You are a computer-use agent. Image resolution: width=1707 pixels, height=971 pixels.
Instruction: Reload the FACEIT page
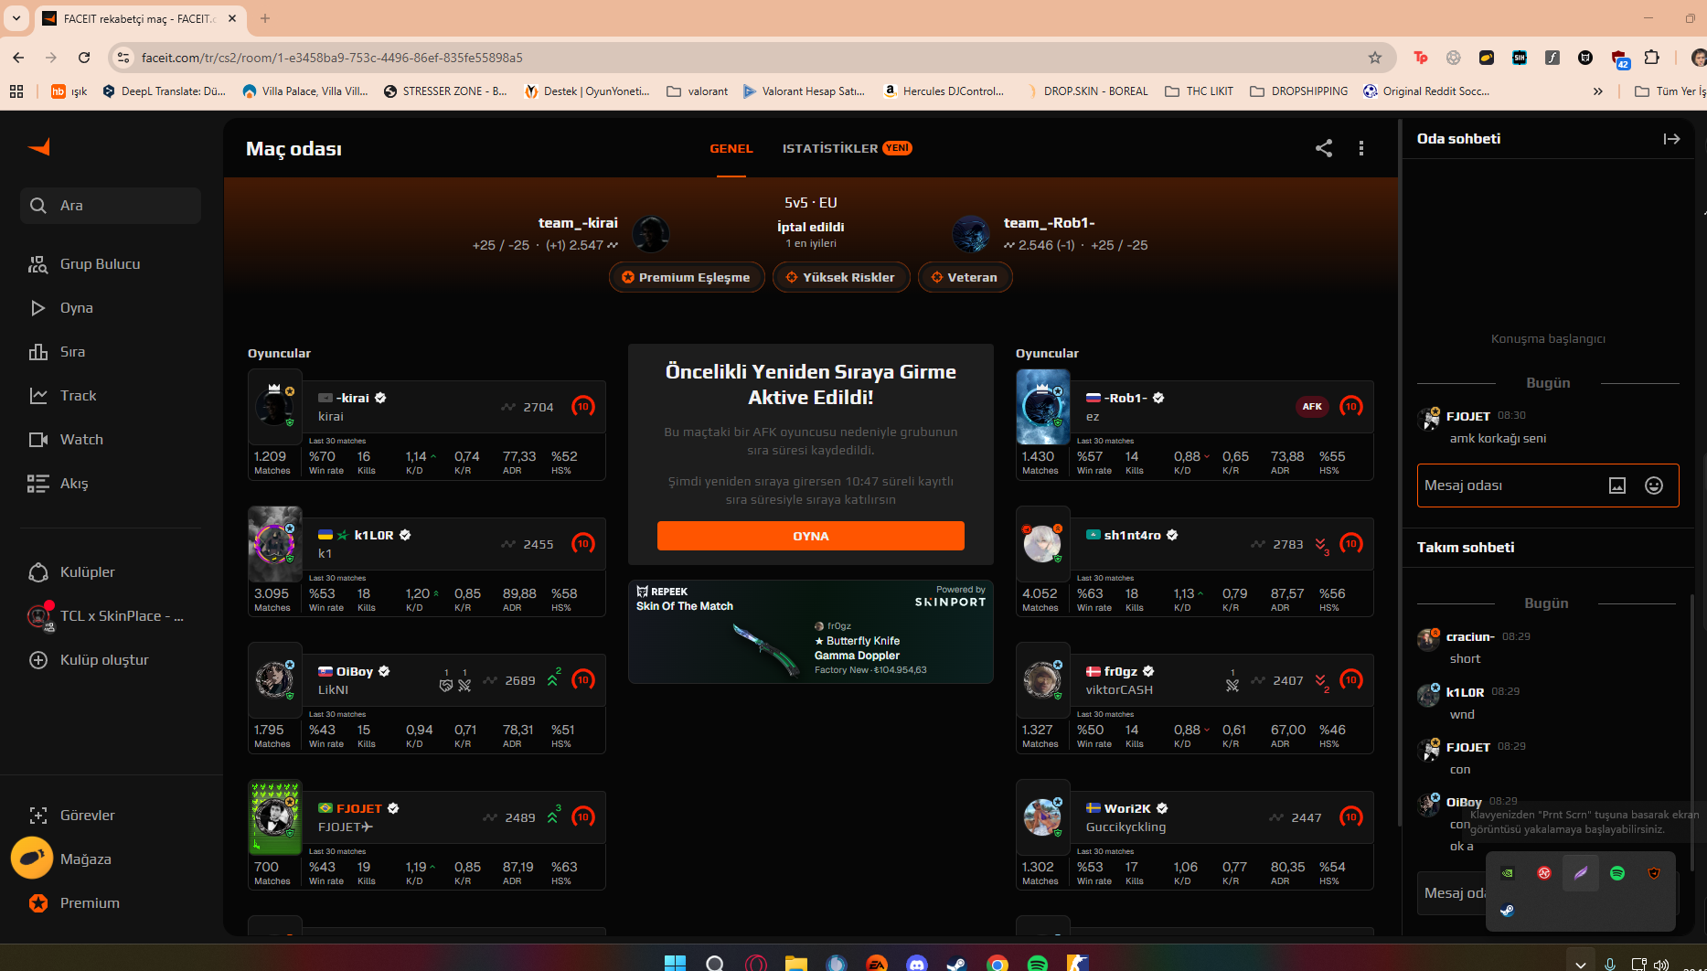click(84, 58)
